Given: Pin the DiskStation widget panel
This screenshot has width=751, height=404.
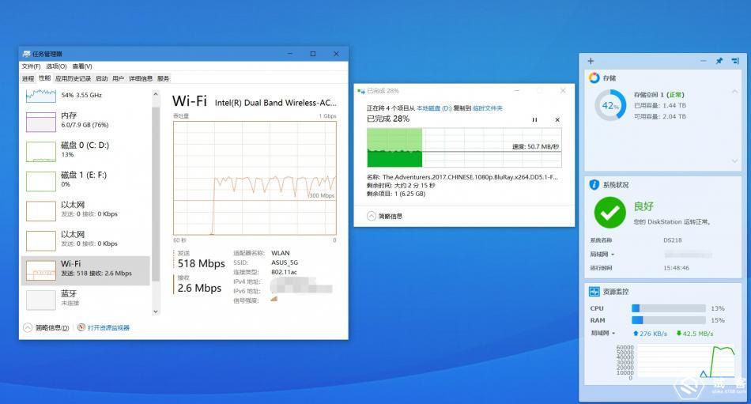Looking at the screenshot, I should pos(719,61).
